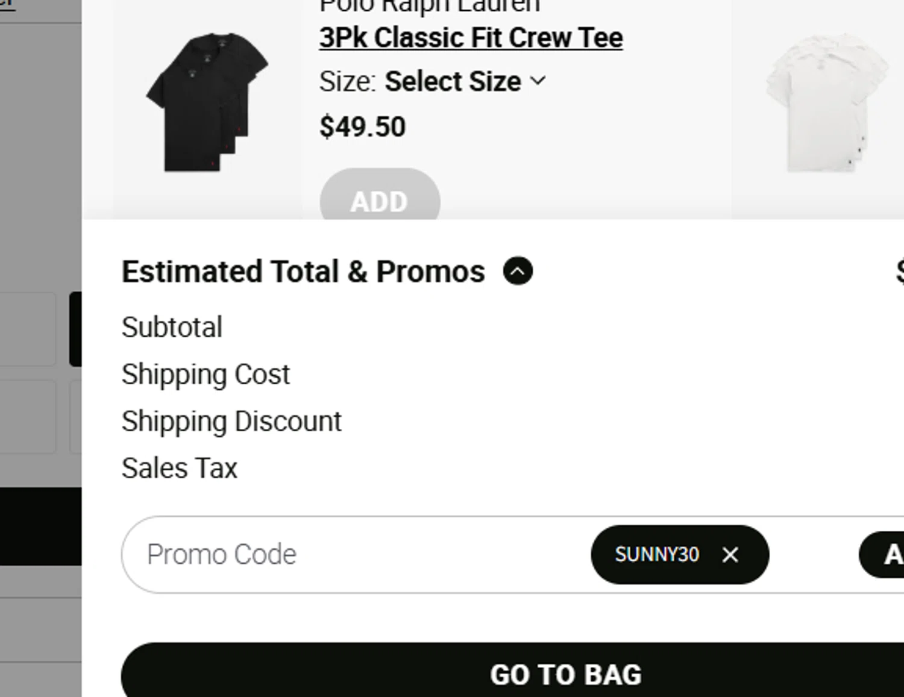Click the Sales Tax row label

[180, 469]
